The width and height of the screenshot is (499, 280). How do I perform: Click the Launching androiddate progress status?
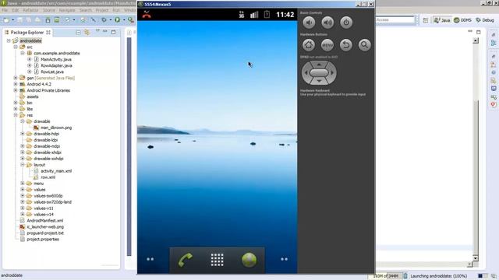point(438,276)
